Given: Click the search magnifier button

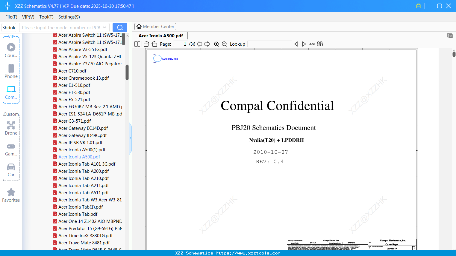Looking at the screenshot, I should click(x=120, y=27).
